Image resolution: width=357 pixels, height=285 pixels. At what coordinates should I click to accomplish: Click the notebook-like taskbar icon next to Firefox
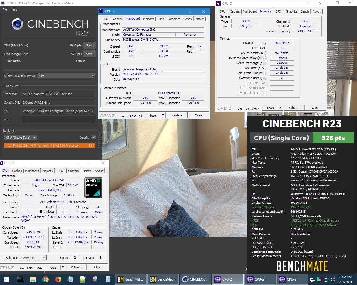[x=70, y=279]
